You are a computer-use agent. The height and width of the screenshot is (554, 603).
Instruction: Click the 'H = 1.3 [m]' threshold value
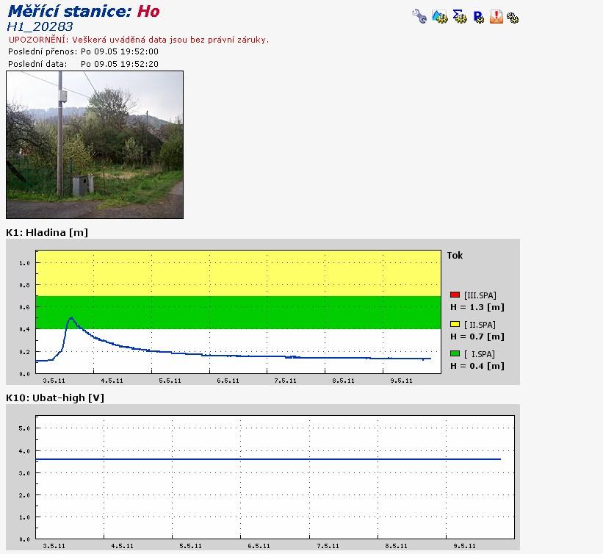click(477, 307)
